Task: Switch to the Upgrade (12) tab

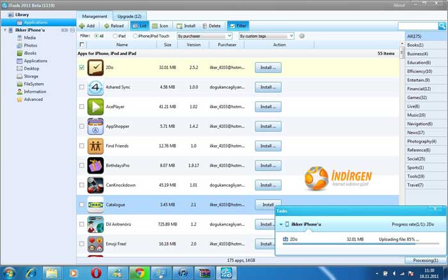Action: tap(129, 15)
